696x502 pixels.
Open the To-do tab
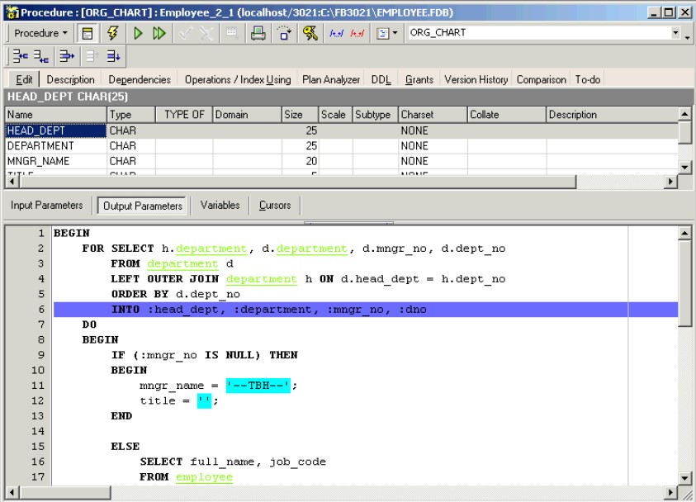coord(588,79)
